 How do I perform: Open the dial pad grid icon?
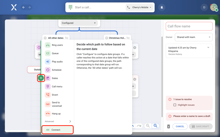[x=71, y=7]
